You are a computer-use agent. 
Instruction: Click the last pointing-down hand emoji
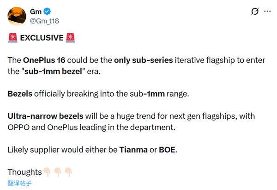pyautogui.click(x=68, y=172)
